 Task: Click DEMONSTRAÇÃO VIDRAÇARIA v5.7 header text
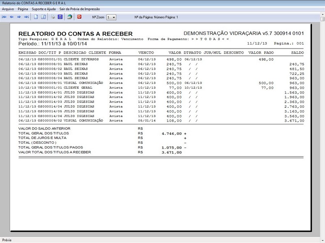(243, 33)
